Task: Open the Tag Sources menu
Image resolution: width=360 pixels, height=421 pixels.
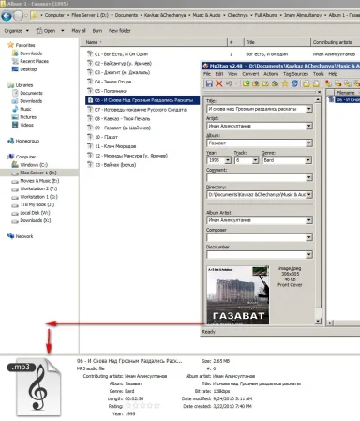Action: click(x=295, y=74)
